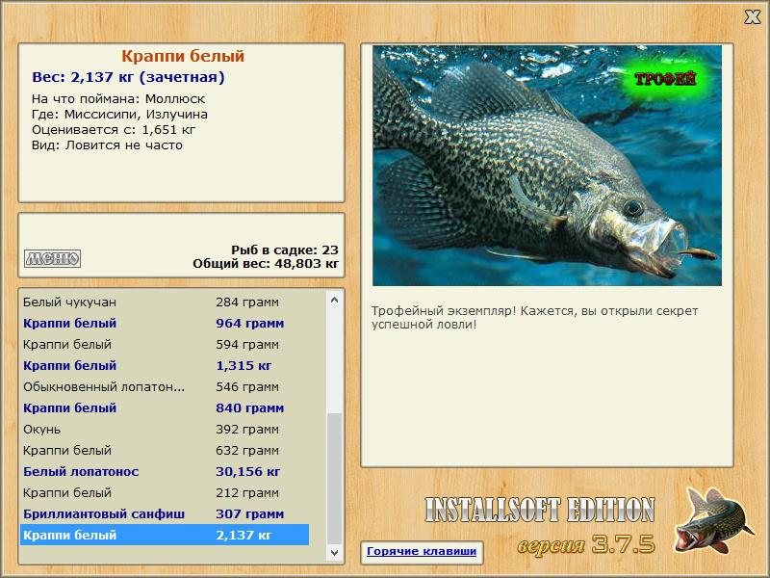Select Краппи белый 1,315 кг row

coord(165,365)
